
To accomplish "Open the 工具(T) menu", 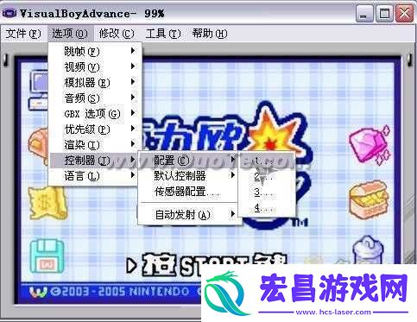I will [x=163, y=34].
